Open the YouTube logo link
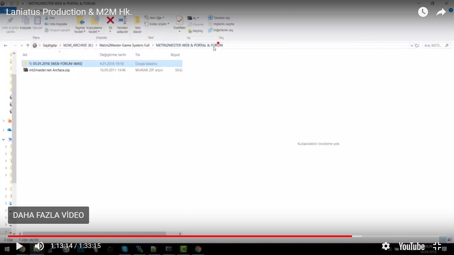This screenshot has width=454, height=255. (x=411, y=246)
